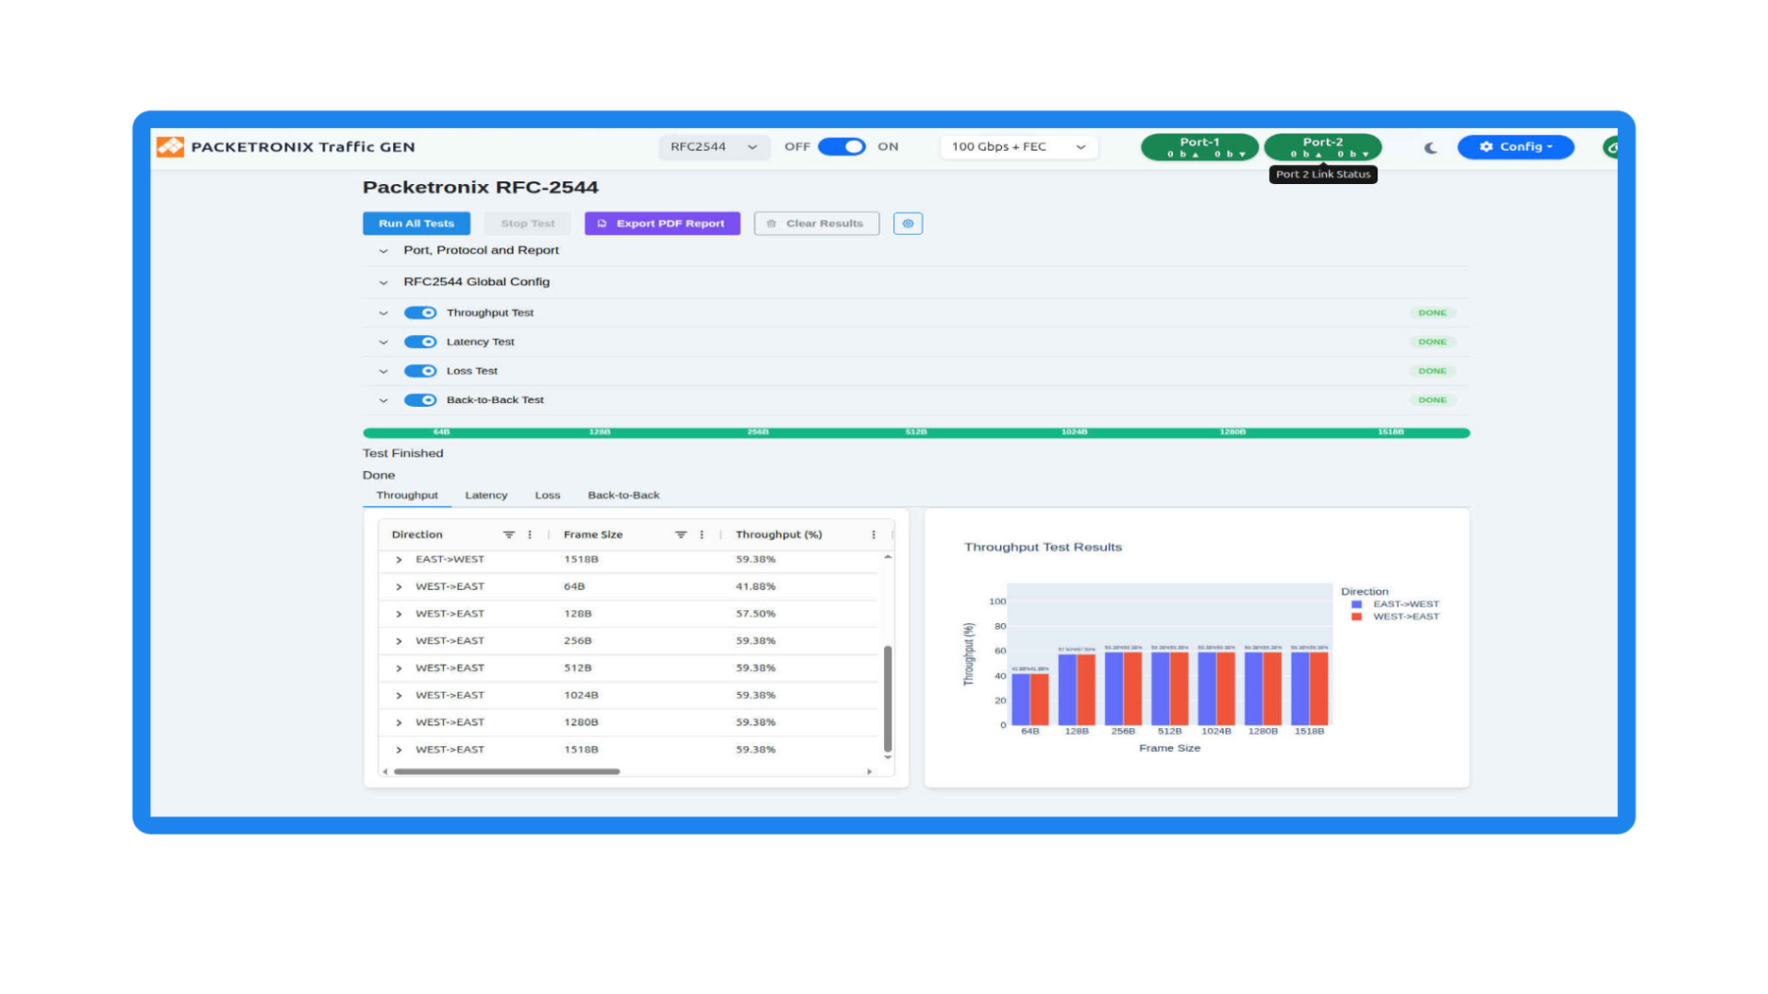Image resolution: width=1768 pixels, height=994 pixels.
Task: Click DONE badge on Throughput Test
Action: 1432,313
